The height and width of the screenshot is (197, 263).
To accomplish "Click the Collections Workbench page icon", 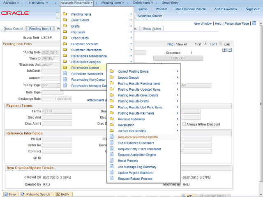I will 65,73.
